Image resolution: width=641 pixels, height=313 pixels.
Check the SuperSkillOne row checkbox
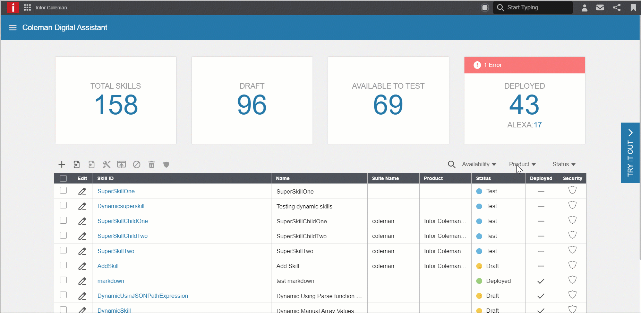click(63, 190)
